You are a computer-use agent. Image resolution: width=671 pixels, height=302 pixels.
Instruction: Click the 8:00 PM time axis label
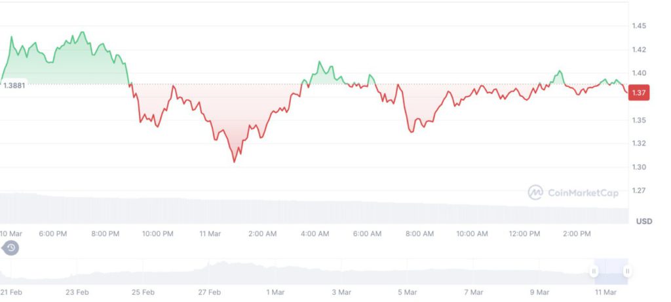pos(105,233)
